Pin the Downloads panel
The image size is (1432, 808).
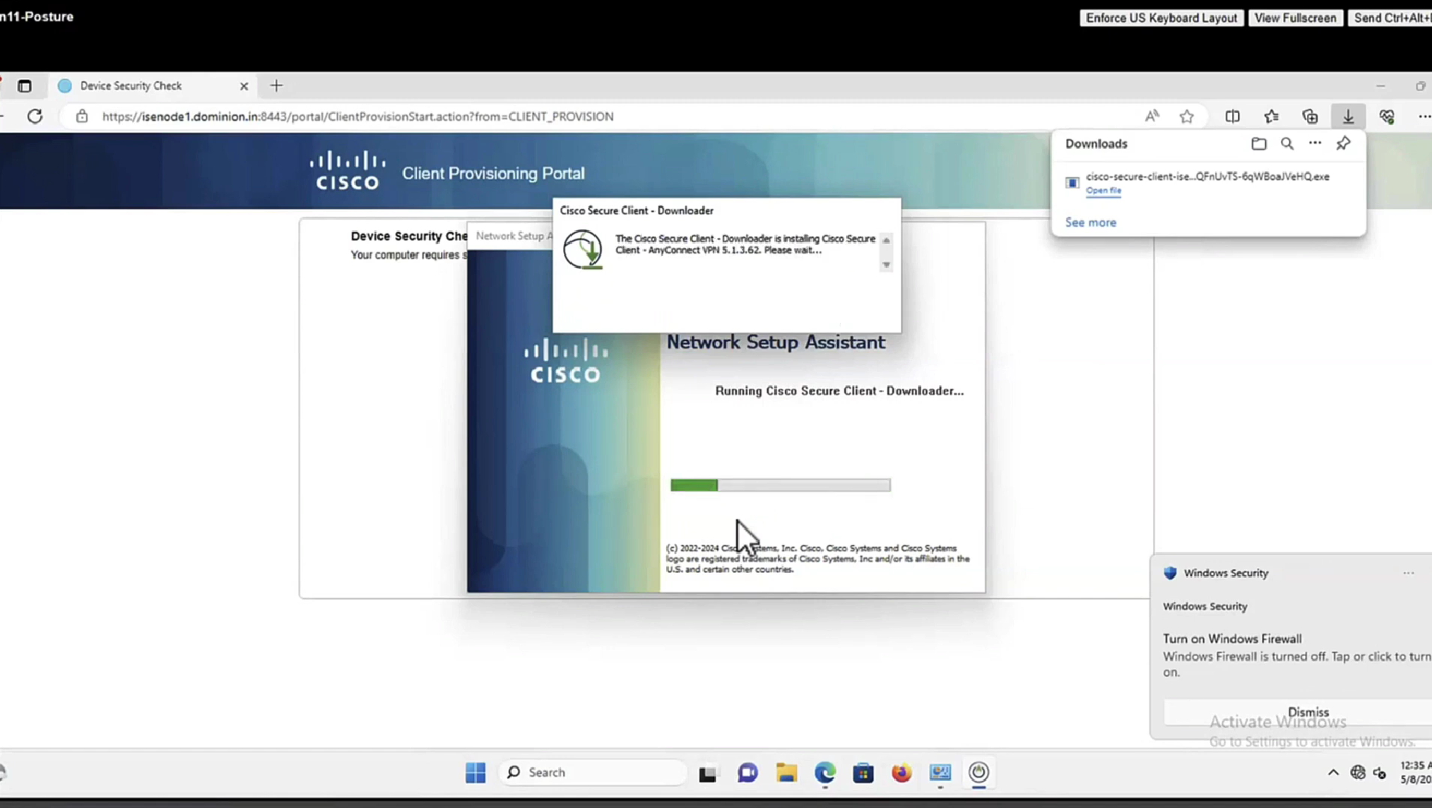[x=1343, y=143]
